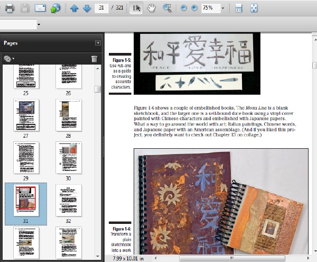Image resolution: width=317 pixels, height=262 pixels.
Task: Click the document vertical scrollbar thumb
Action: coord(314,65)
